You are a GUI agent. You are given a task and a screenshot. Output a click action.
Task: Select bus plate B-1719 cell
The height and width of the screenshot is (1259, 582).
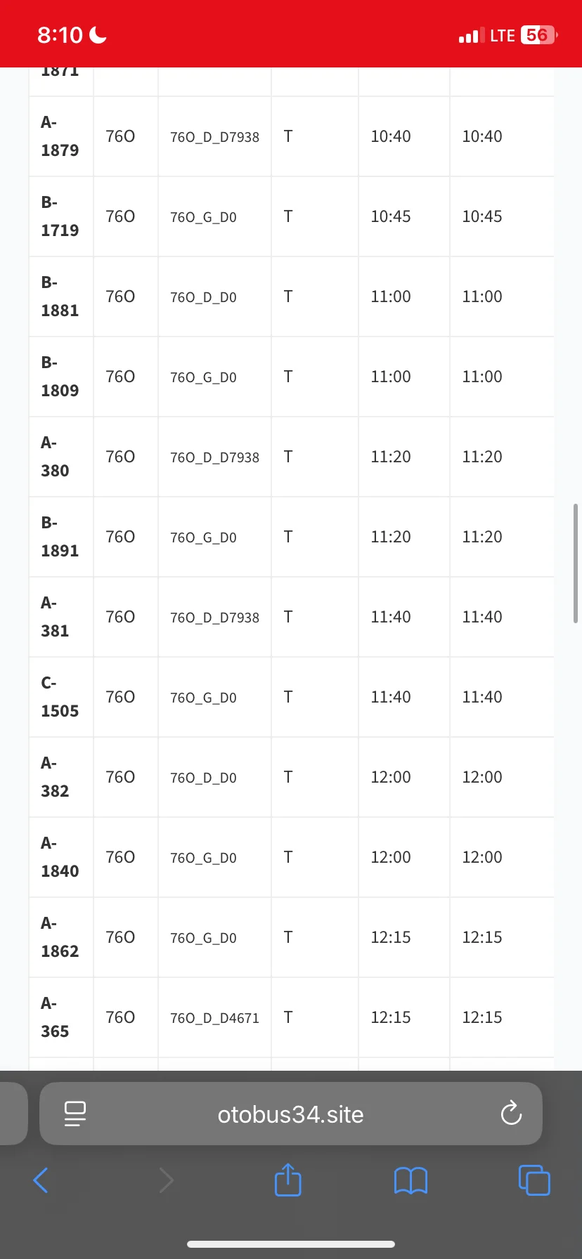pyautogui.click(x=60, y=216)
